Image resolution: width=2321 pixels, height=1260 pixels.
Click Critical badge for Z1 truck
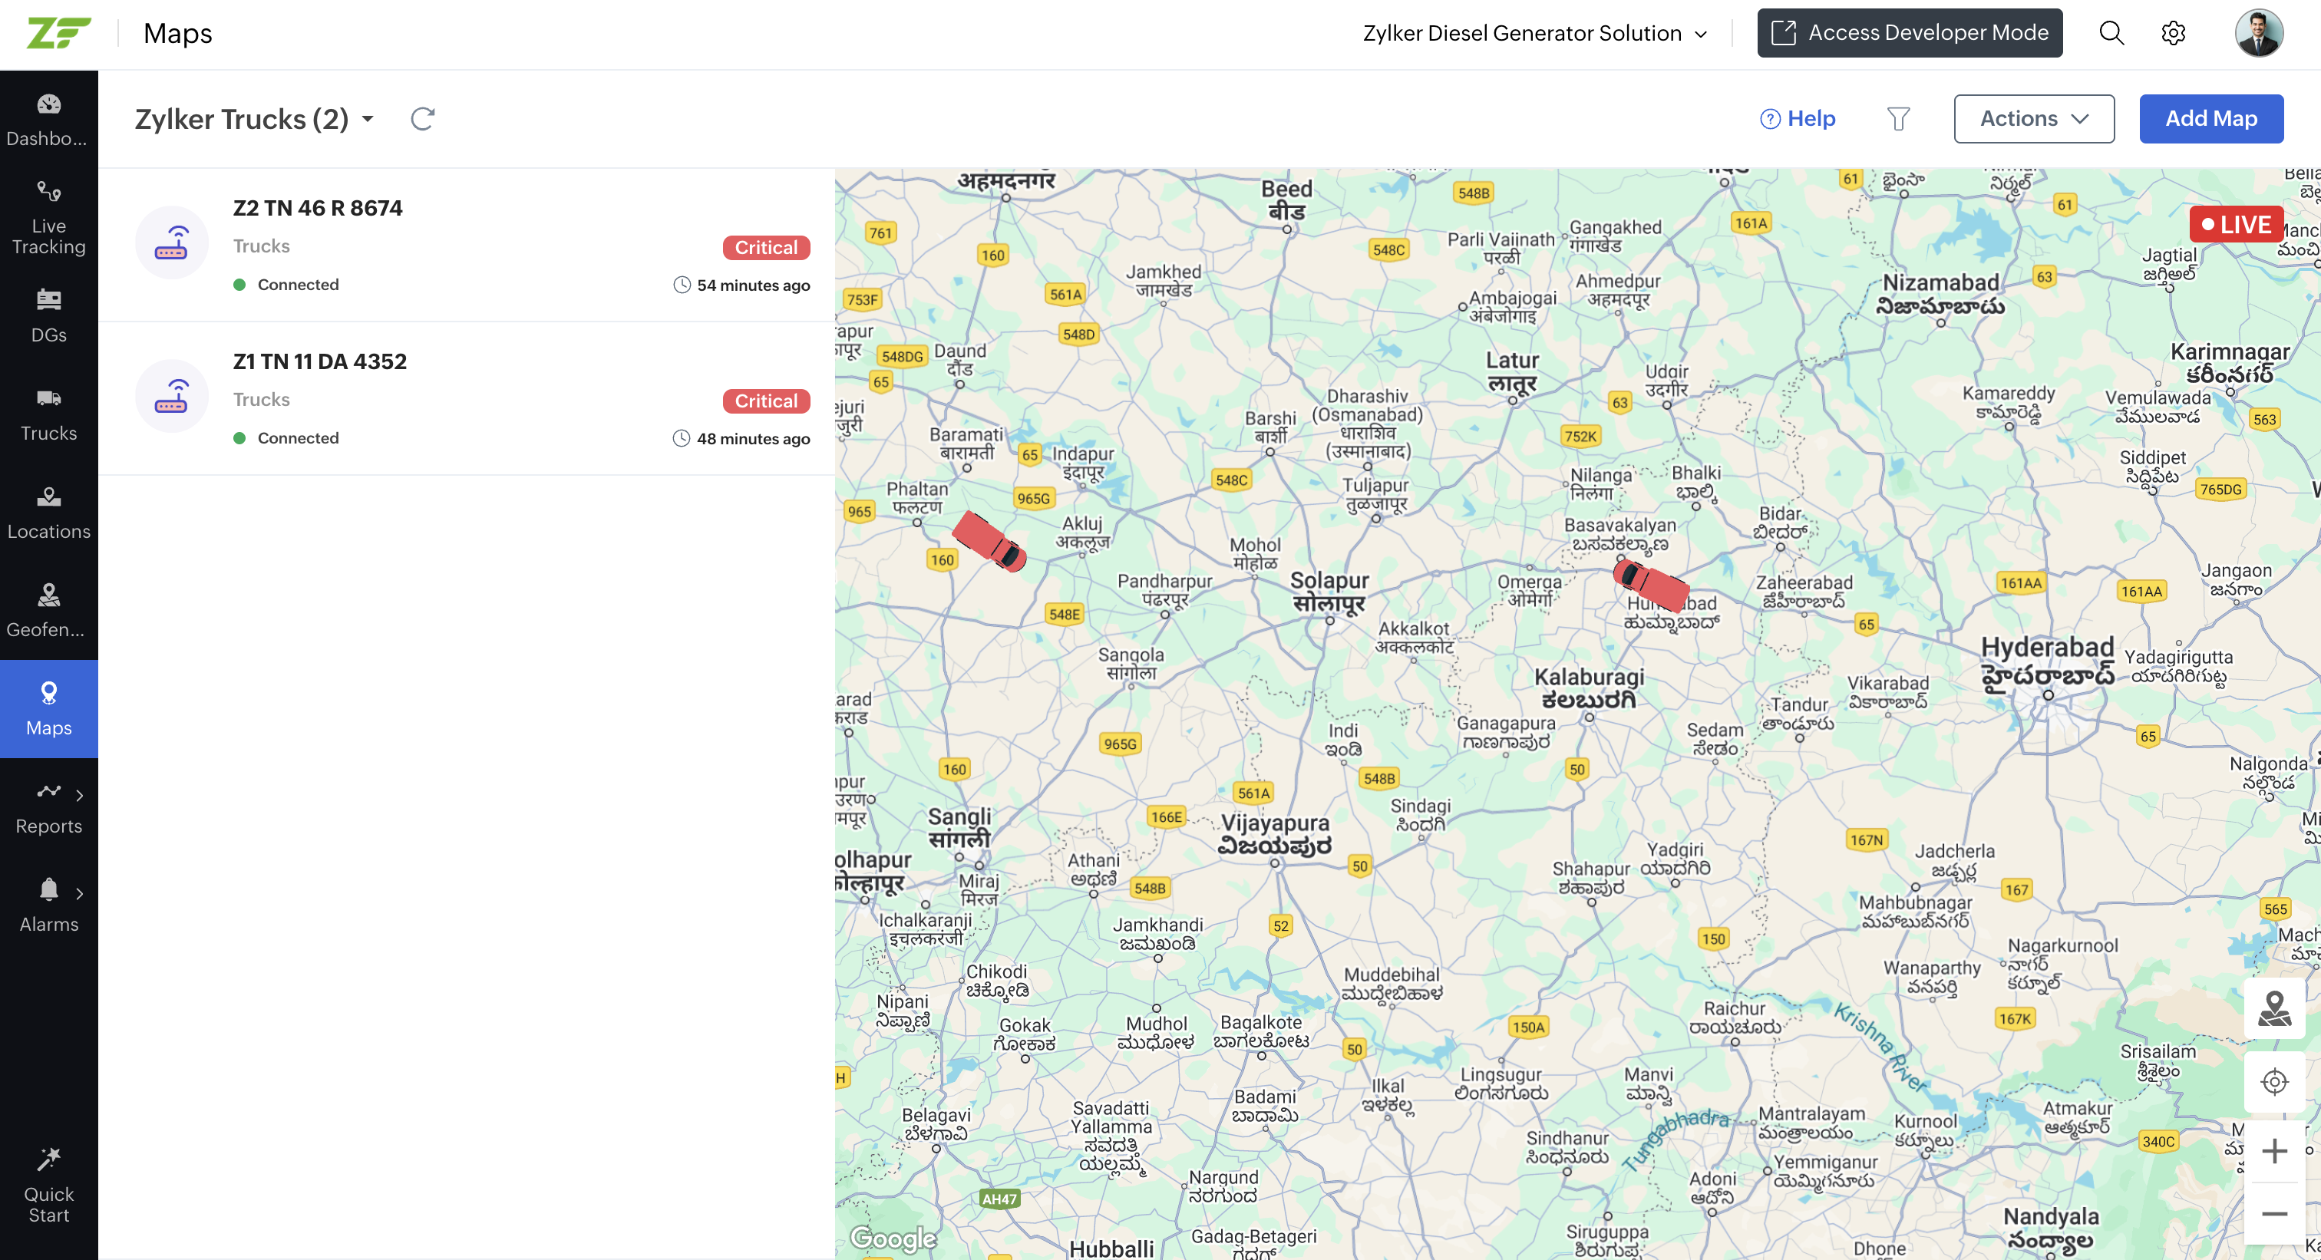point(766,401)
